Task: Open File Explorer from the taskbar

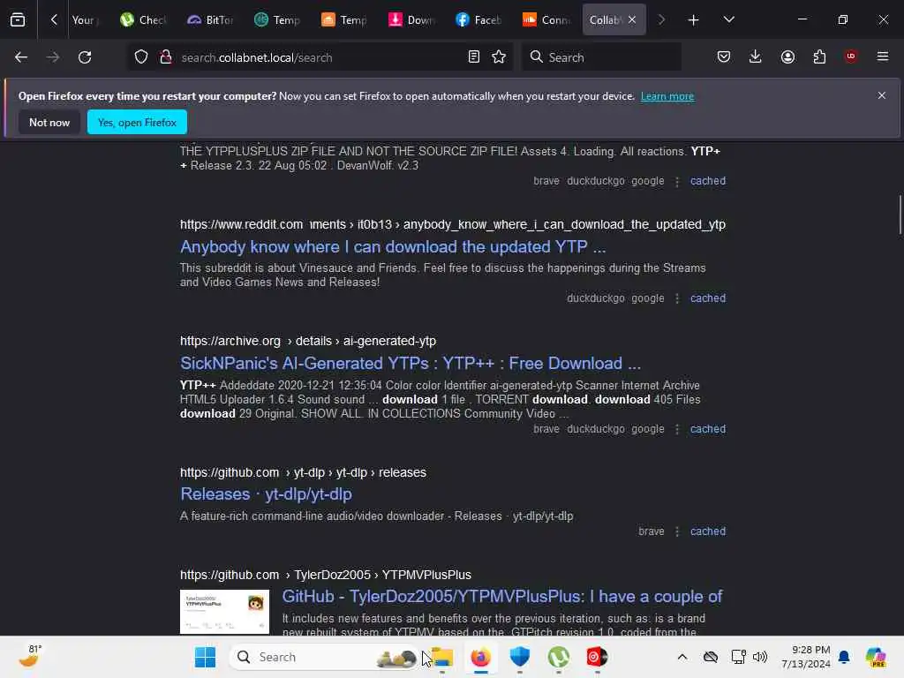Action: click(x=442, y=657)
